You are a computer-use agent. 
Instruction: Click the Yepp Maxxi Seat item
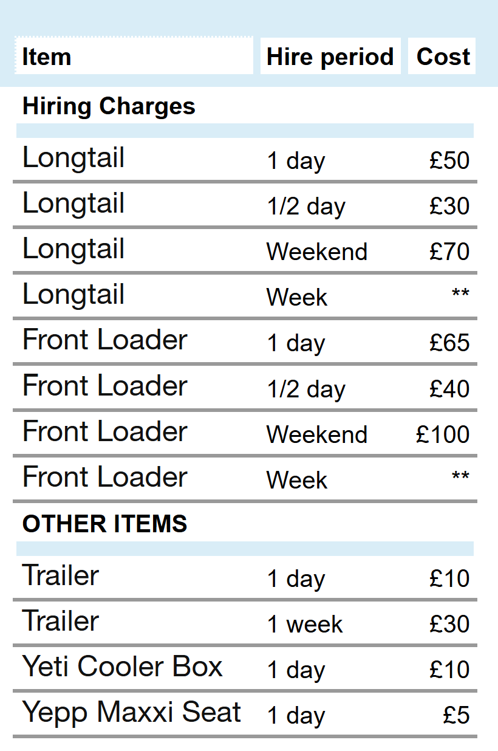point(132,713)
